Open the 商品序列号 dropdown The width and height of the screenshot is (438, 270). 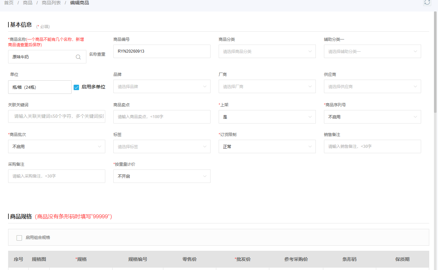373,117
